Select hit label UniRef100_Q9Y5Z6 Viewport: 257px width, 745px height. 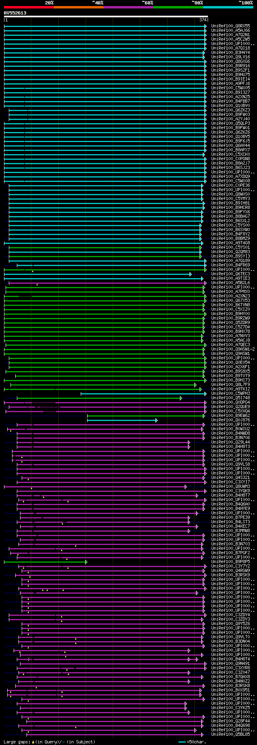point(230,624)
